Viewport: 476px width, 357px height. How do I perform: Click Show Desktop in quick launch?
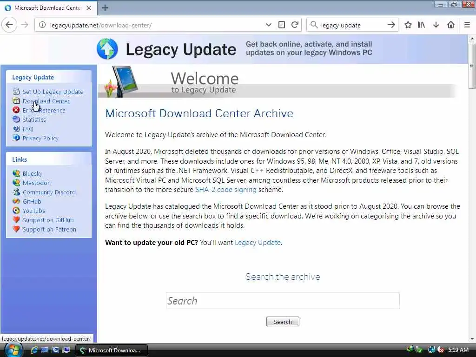pos(45,350)
